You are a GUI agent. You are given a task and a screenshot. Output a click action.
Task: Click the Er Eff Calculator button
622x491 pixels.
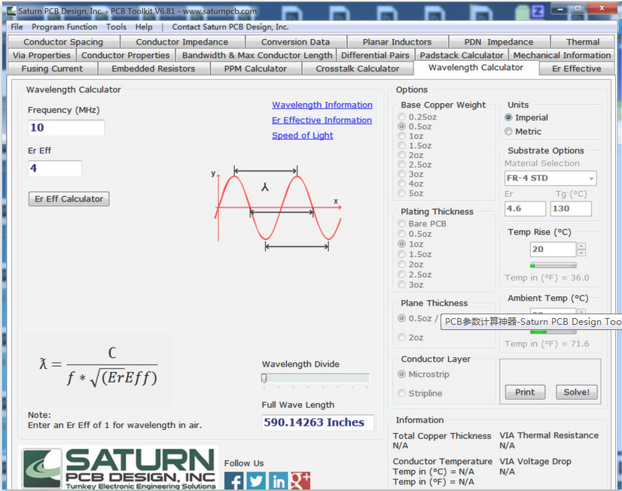(x=69, y=199)
